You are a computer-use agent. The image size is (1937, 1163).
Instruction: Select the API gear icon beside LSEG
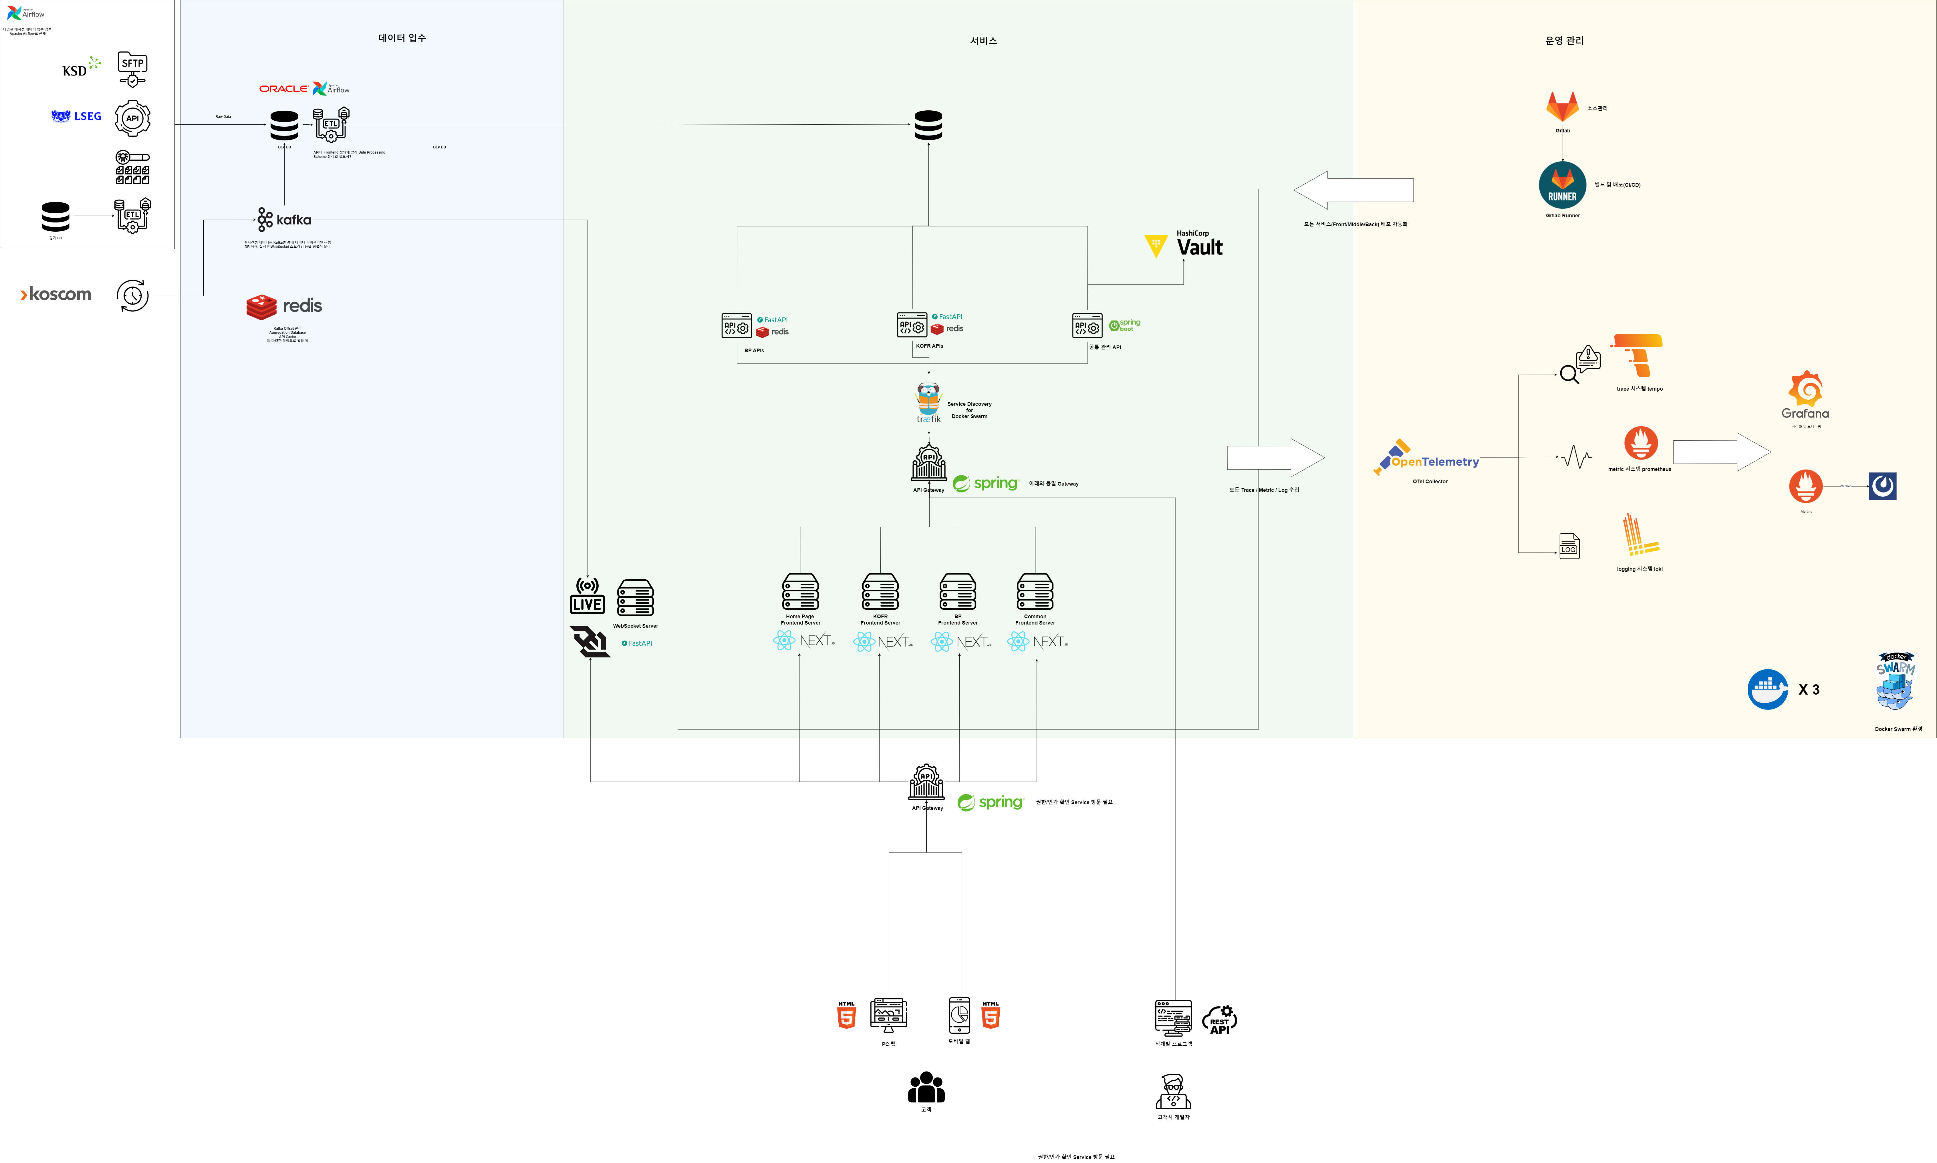pyautogui.click(x=132, y=118)
